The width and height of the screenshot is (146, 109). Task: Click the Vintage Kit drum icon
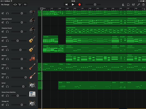pos(32,103)
